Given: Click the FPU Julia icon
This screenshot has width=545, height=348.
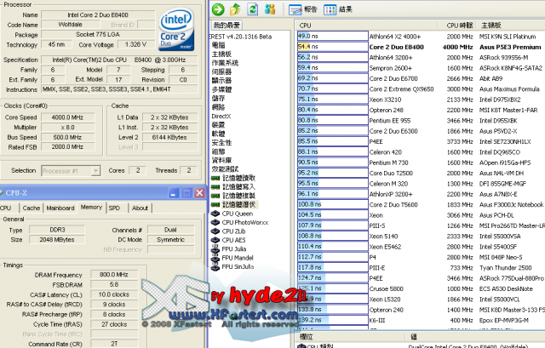Looking at the screenshot, I should (x=215, y=249).
